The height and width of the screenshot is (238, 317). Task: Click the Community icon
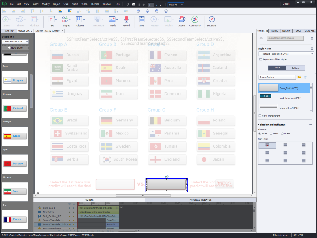[x=195, y=20]
